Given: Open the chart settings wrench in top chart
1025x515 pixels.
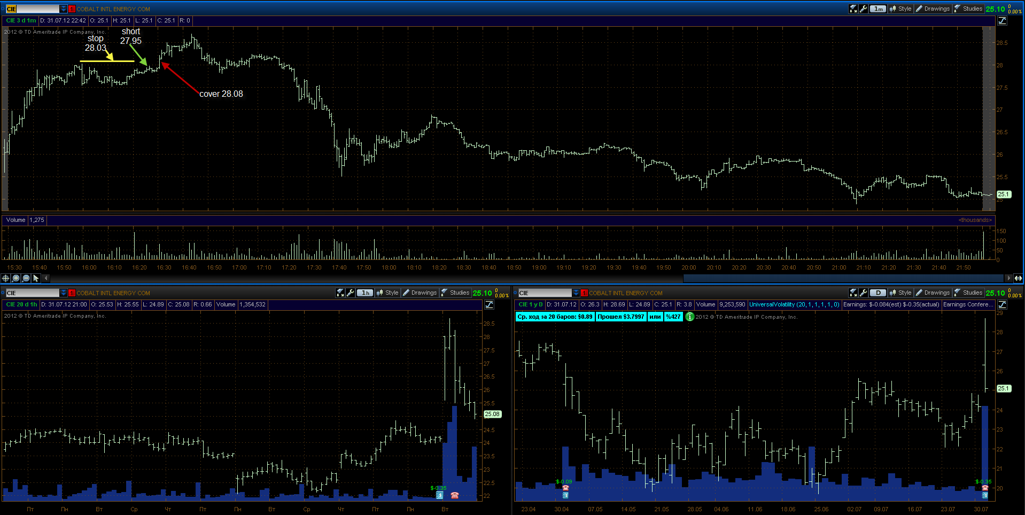Looking at the screenshot, I should pyautogui.click(x=863, y=9).
